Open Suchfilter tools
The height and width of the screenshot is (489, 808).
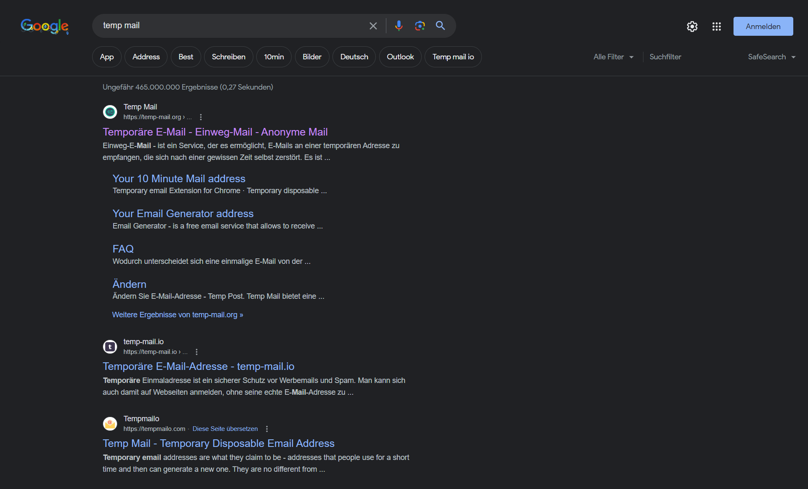pyautogui.click(x=665, y=57)
